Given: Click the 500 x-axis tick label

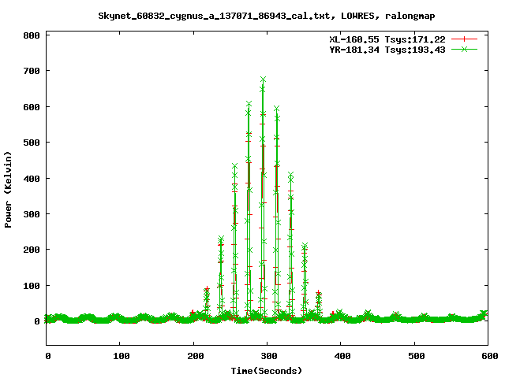Looking at the screenshot, I should (x=417, y=356).
